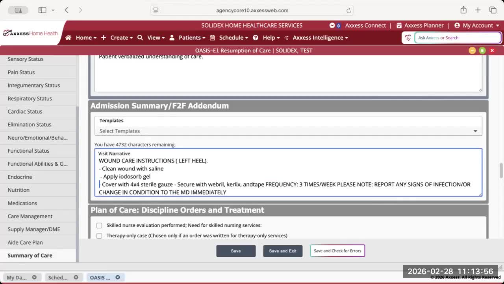Click the Save and Exit button
Image resolution: width=504 pixels, height=284 pixels.
283,251
